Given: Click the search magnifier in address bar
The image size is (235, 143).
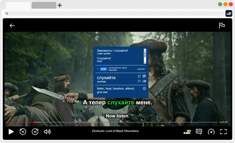Looking at the screenshot, I should pyautogui.click(x=7, y=13).
